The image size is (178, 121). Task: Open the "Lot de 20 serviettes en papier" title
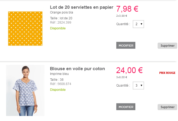[82, 7]
